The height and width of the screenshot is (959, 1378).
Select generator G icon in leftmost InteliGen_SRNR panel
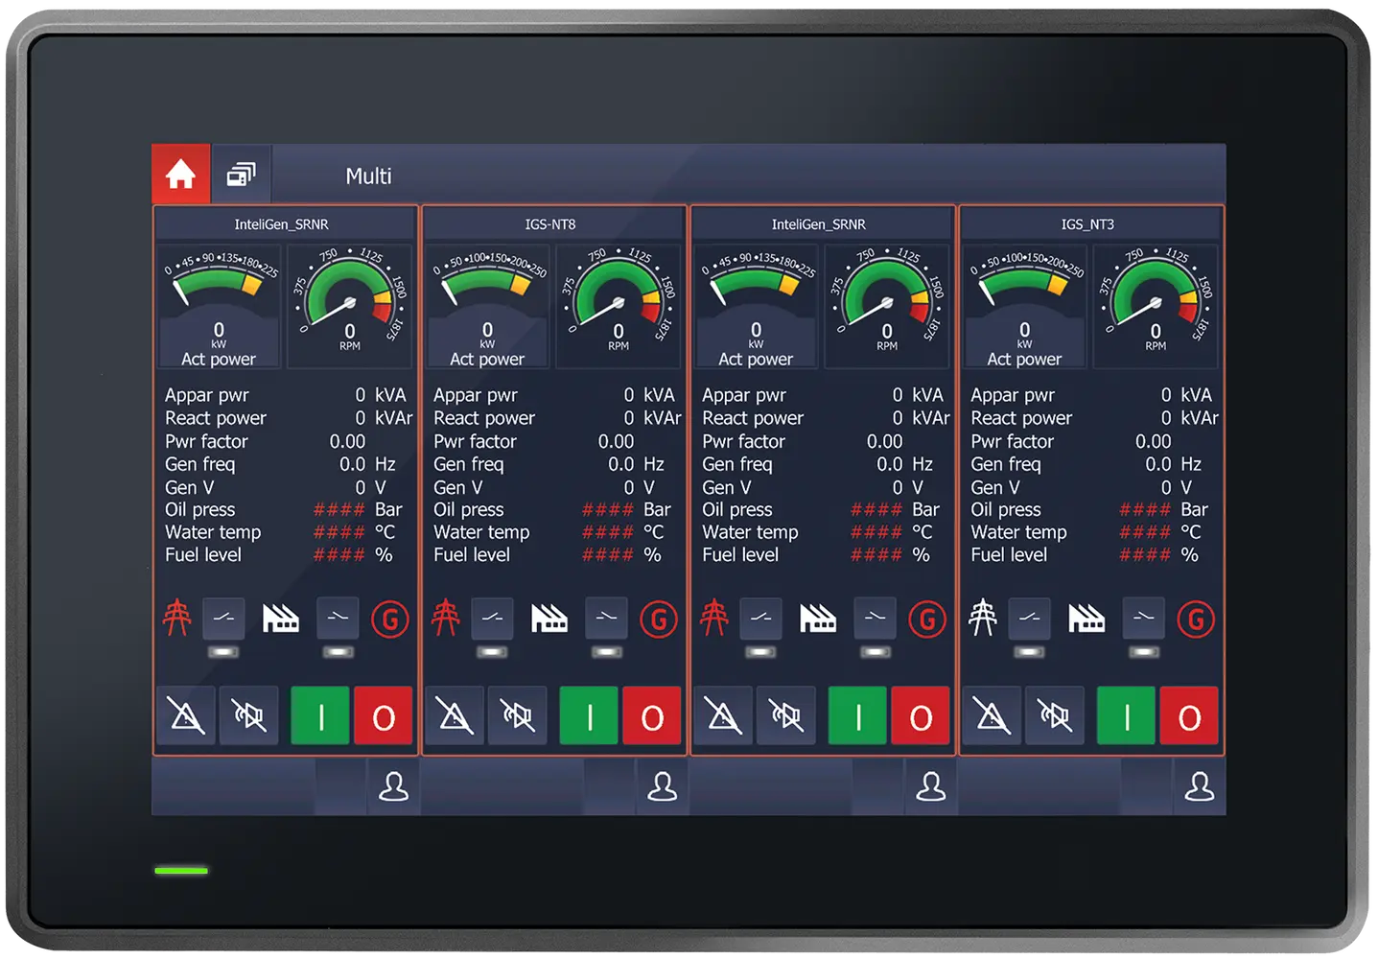pyautogui.click(x=390, y=620)
